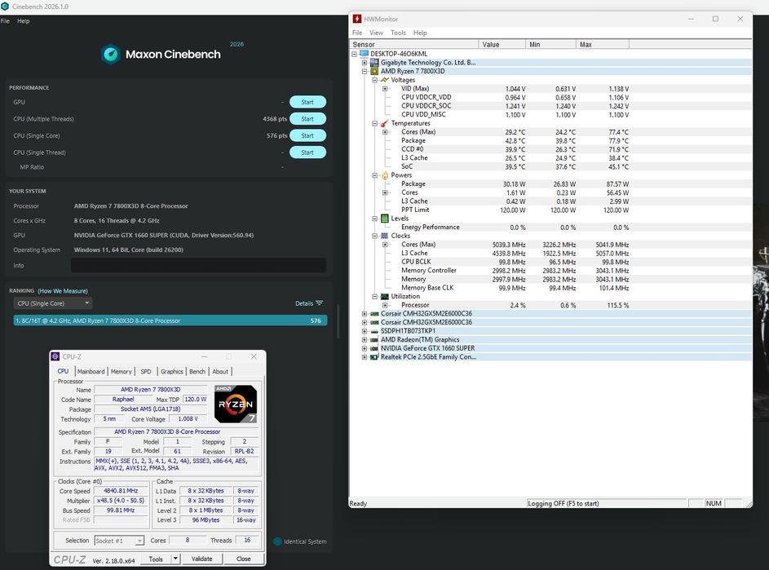The width and height of the screenshot is (769, 570).
Task: Expand the Processor utilization entry
Action: 385,305
